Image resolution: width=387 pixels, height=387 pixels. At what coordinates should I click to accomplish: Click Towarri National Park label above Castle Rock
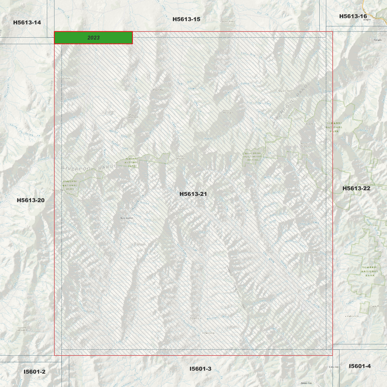click(370, 272)
